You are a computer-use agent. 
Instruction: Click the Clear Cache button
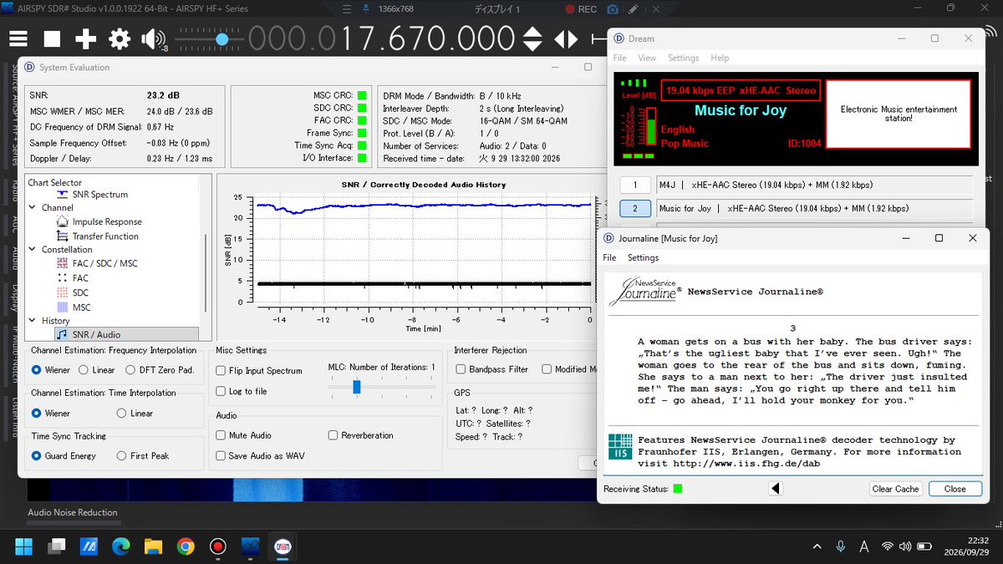(895, 489)
